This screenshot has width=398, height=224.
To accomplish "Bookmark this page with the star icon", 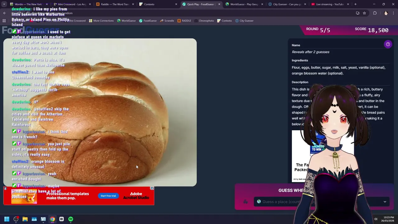I will (364, 13).
